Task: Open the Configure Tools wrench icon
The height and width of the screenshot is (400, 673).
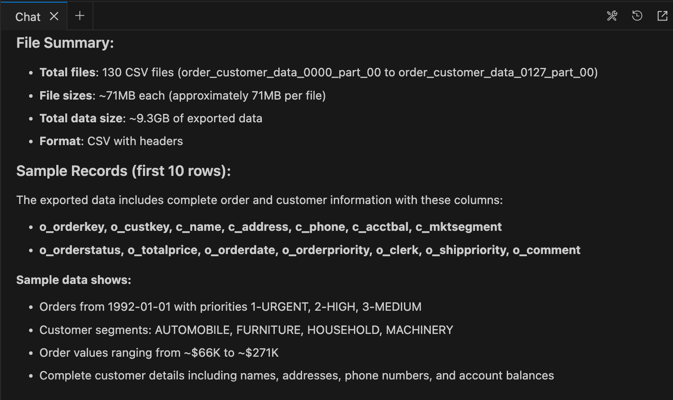Action: pyautogui.click(x=612, y=16)
